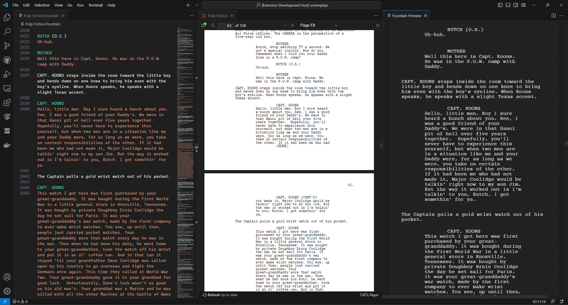The width and height of the screenshot is (568, 305).
Task: Toggle the primary side bar
Action: click(500, 5)
